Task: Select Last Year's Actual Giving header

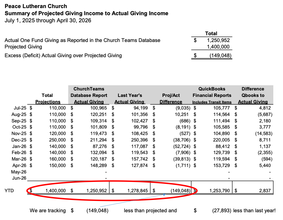Action: coord(130,99)
